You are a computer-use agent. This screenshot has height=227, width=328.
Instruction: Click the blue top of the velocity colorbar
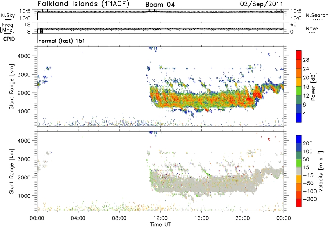click(x=299, y=139)
